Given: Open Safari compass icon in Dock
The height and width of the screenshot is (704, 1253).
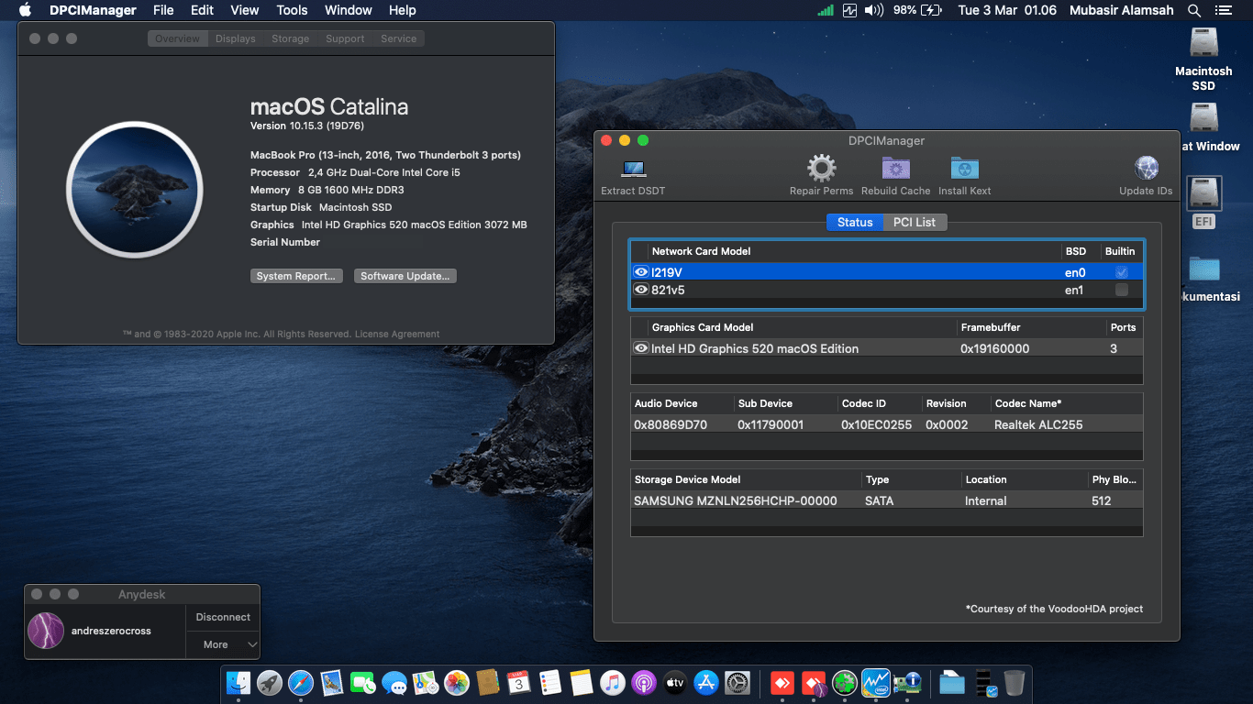Looking at the screenshot, I should tap(301, 683).
